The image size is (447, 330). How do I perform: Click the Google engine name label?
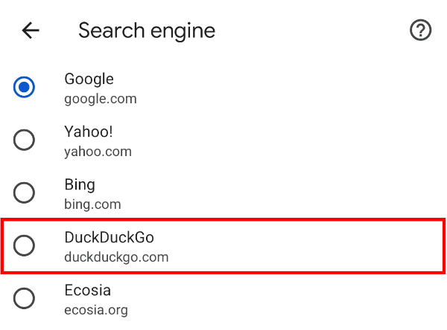coord(89,79)
